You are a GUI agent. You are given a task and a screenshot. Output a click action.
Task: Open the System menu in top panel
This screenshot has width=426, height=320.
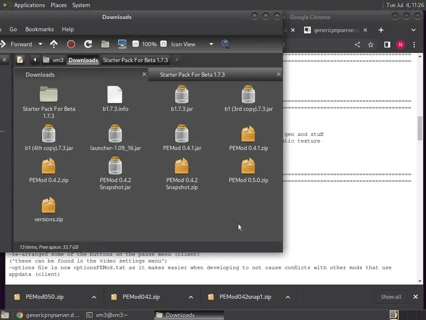tap(81, 5)
